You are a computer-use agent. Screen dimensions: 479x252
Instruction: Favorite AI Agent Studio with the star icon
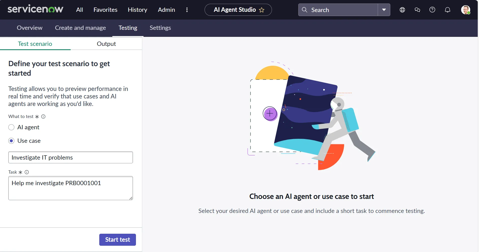point(262,10)
